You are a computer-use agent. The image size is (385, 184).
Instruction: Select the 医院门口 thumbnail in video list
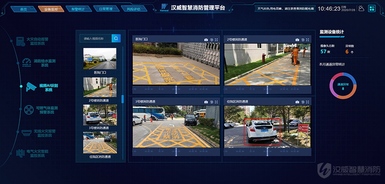point(100,58)
